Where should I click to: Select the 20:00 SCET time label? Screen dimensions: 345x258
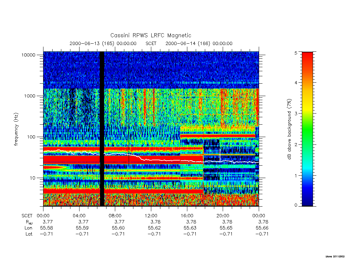[223, 216]
